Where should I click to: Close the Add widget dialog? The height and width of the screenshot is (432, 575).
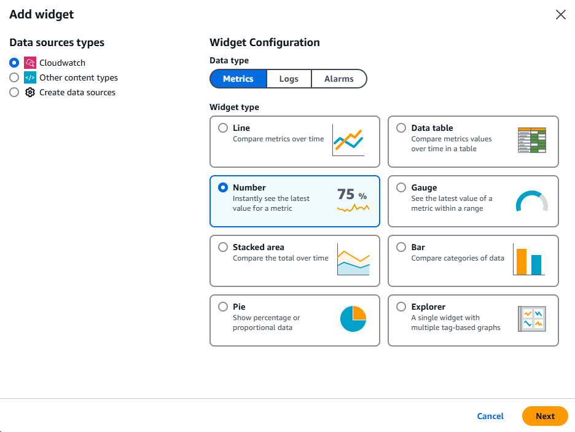(x=560, y=14)
